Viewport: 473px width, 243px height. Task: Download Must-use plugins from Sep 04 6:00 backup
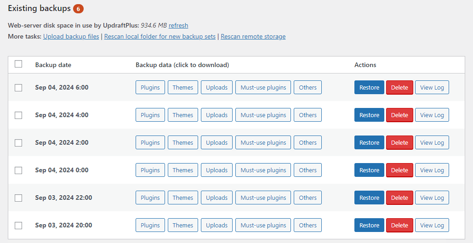(x=263, y=87)
